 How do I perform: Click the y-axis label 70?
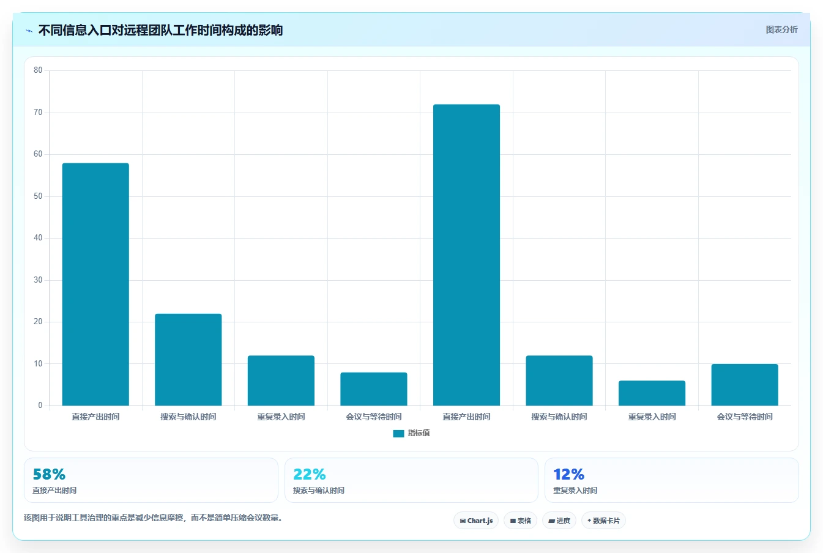click(38, 113)
